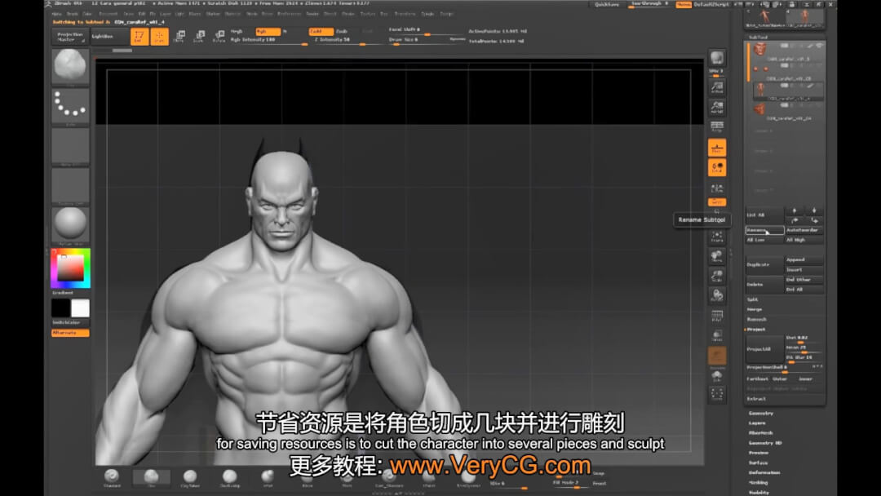Screen dimensions: 881x496
Task: Click the Frame mesh icon on right shelf
Action: pos(717,237)
